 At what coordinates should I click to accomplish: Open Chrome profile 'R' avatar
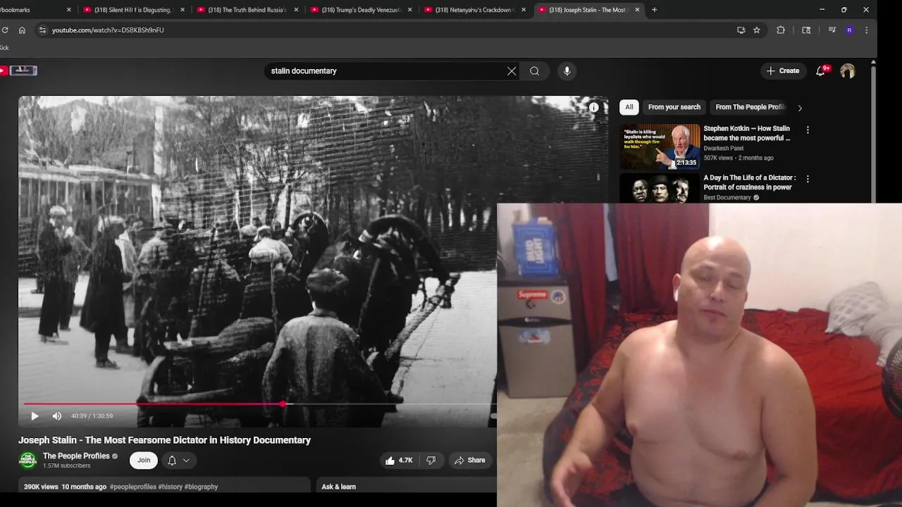click(849, 30)
